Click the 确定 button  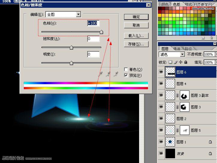(x=136, y=17)
